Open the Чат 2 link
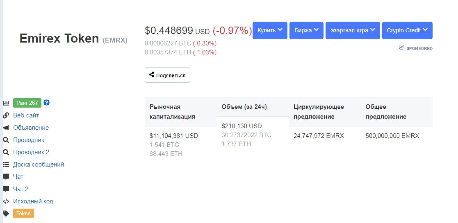Image resolution: width=458 pixels, height=223 pixels. 21,189
